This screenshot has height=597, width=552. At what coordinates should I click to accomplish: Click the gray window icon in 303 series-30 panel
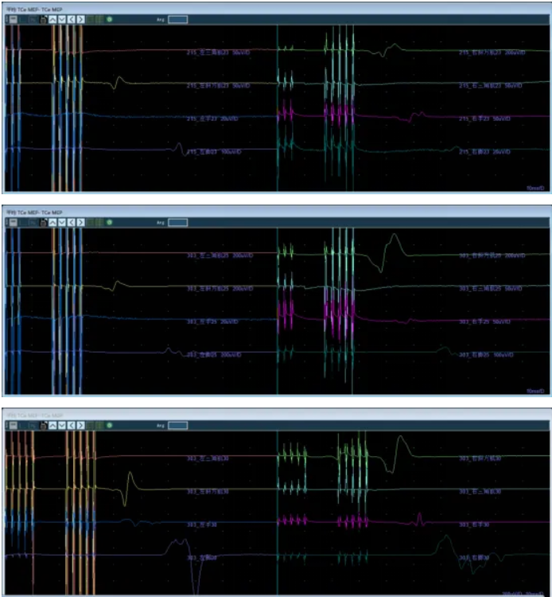(14, 425)
